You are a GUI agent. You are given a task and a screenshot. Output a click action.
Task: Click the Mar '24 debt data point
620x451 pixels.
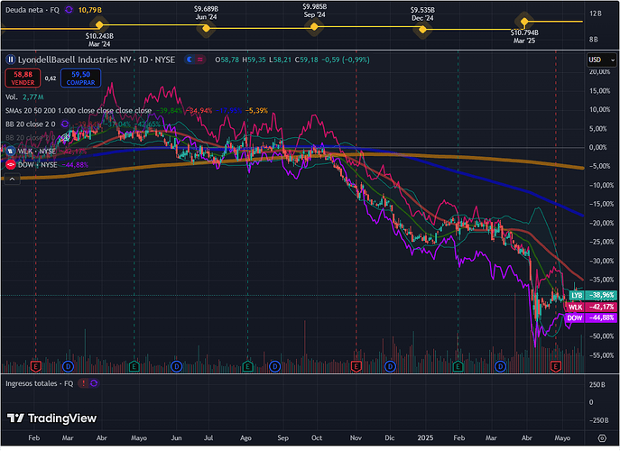click(x=99, y=25)
